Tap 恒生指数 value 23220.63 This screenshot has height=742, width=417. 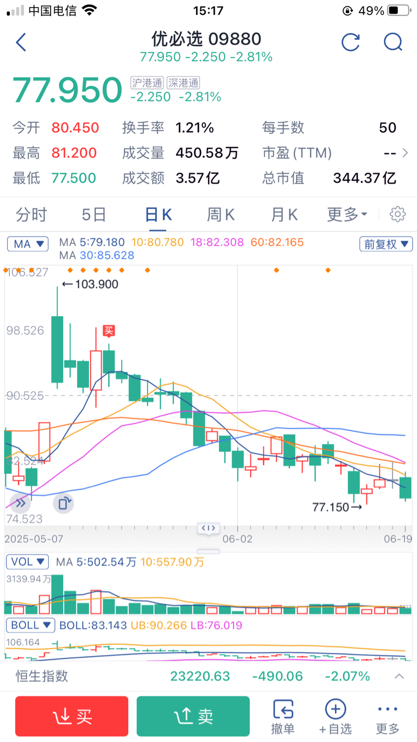200,676
